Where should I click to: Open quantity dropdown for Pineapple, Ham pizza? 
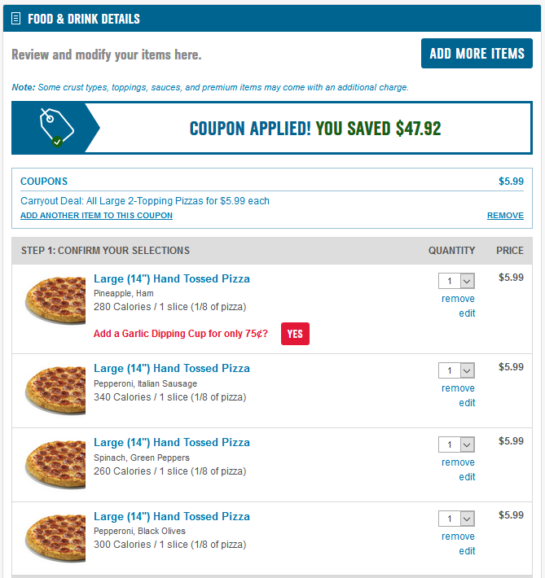pos(456,281)
